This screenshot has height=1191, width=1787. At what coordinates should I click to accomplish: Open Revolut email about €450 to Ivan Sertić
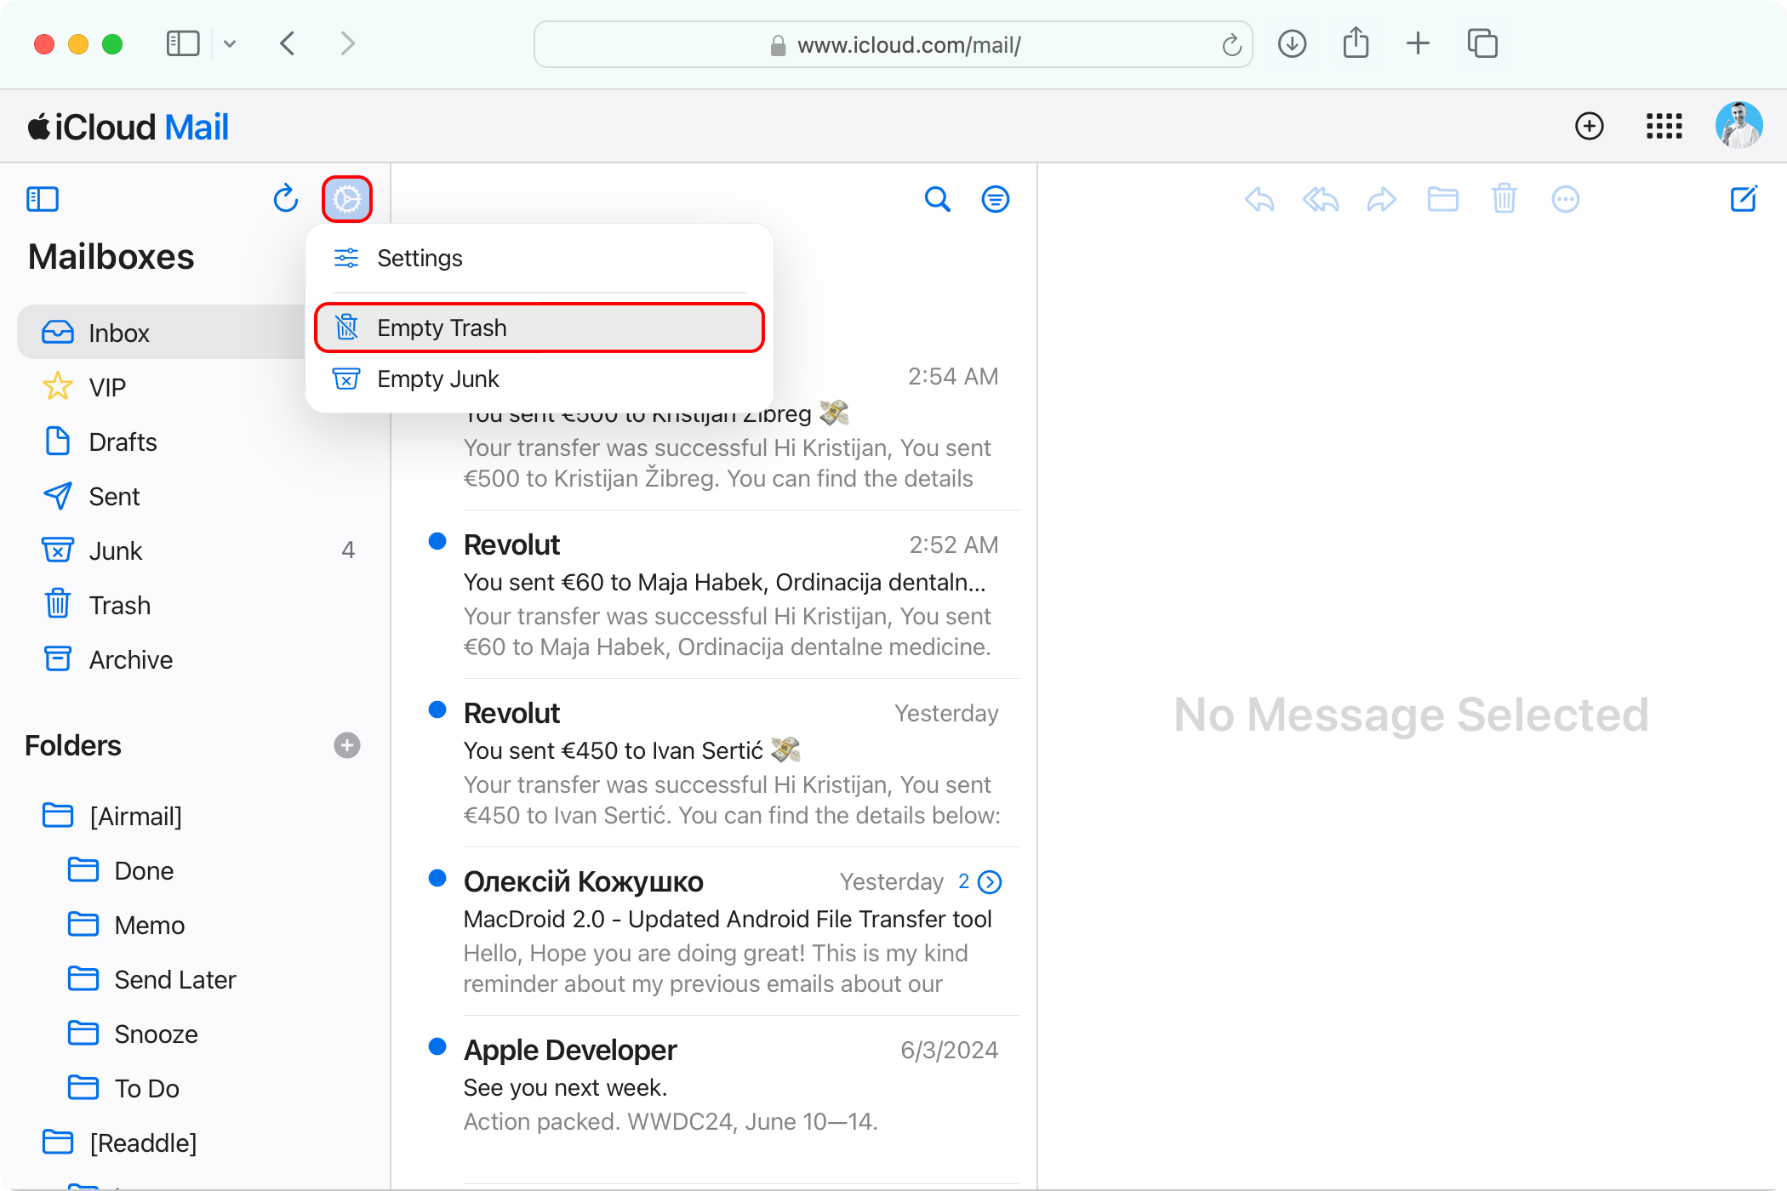715,763
